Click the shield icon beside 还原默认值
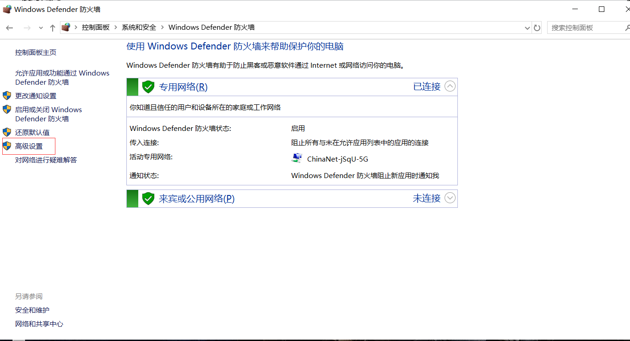Screen dimensions: 630x341 (7, 132)
